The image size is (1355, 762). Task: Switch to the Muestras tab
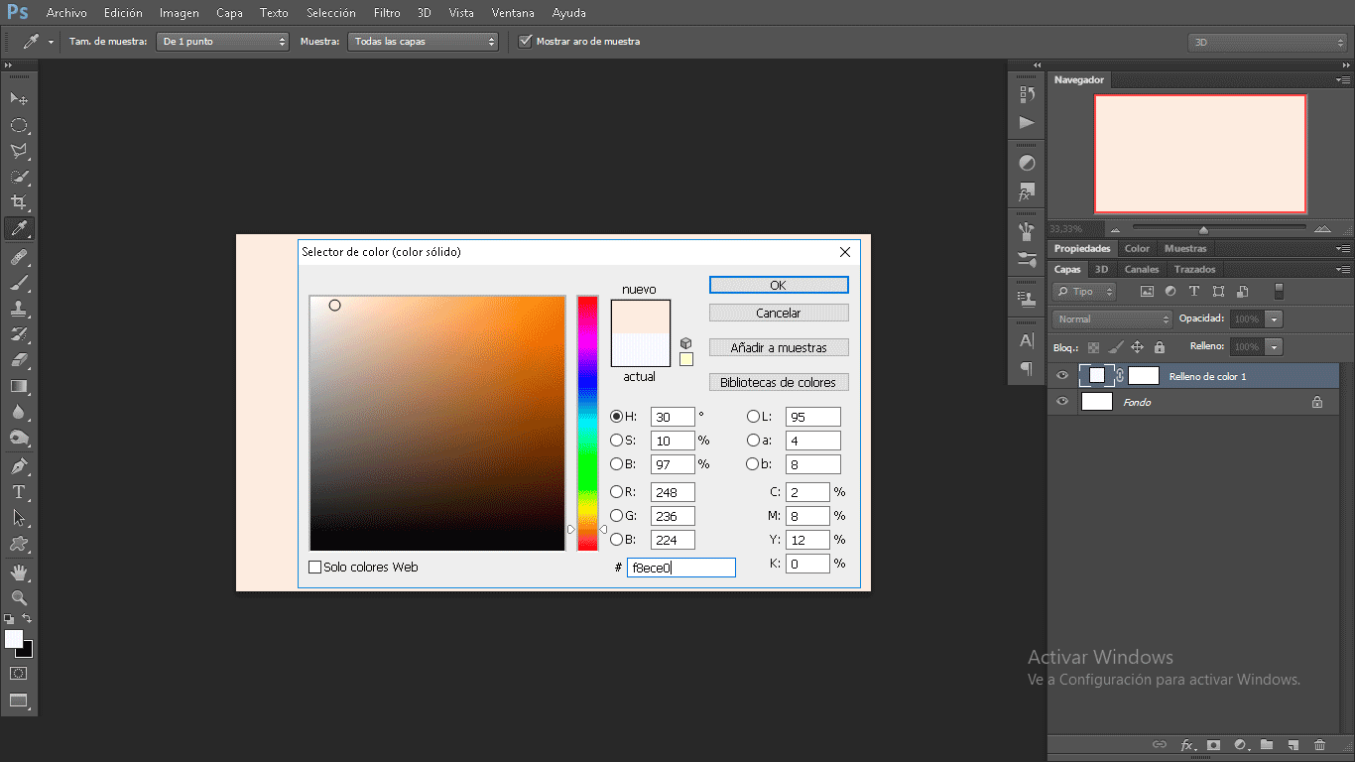click(1185, 248)
